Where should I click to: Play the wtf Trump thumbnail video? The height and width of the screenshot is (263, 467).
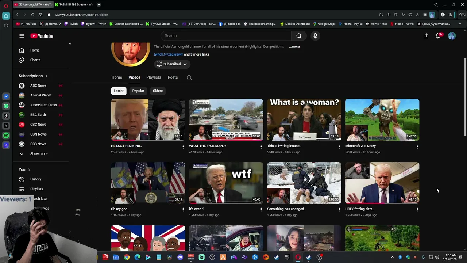point(226,183)
